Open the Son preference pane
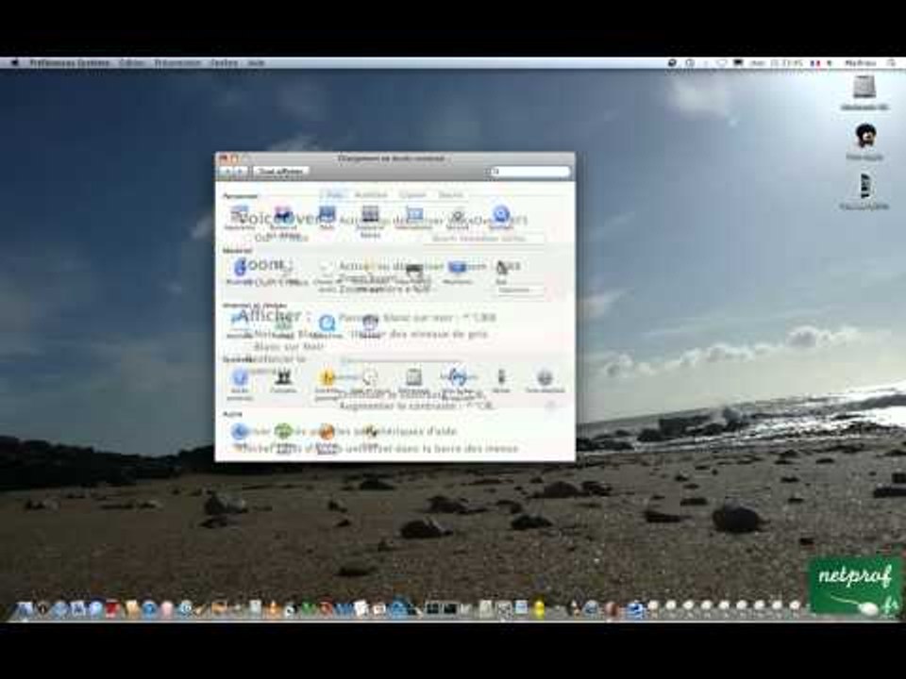The width and height of the screenshot is (906, 679). (x=501, y=271)
